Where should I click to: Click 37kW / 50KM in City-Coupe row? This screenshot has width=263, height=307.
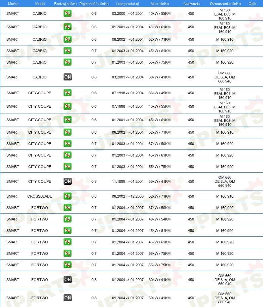pyautogui.click(x=159, y=144)
